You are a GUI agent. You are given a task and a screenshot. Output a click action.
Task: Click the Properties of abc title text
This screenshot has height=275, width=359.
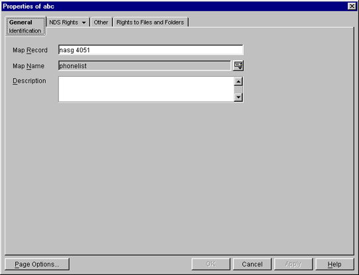click(28, 7)
